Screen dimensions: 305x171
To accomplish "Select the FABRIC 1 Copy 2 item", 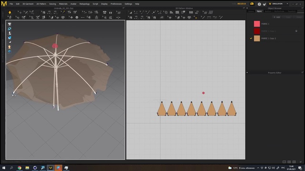I will click(275, 38).
